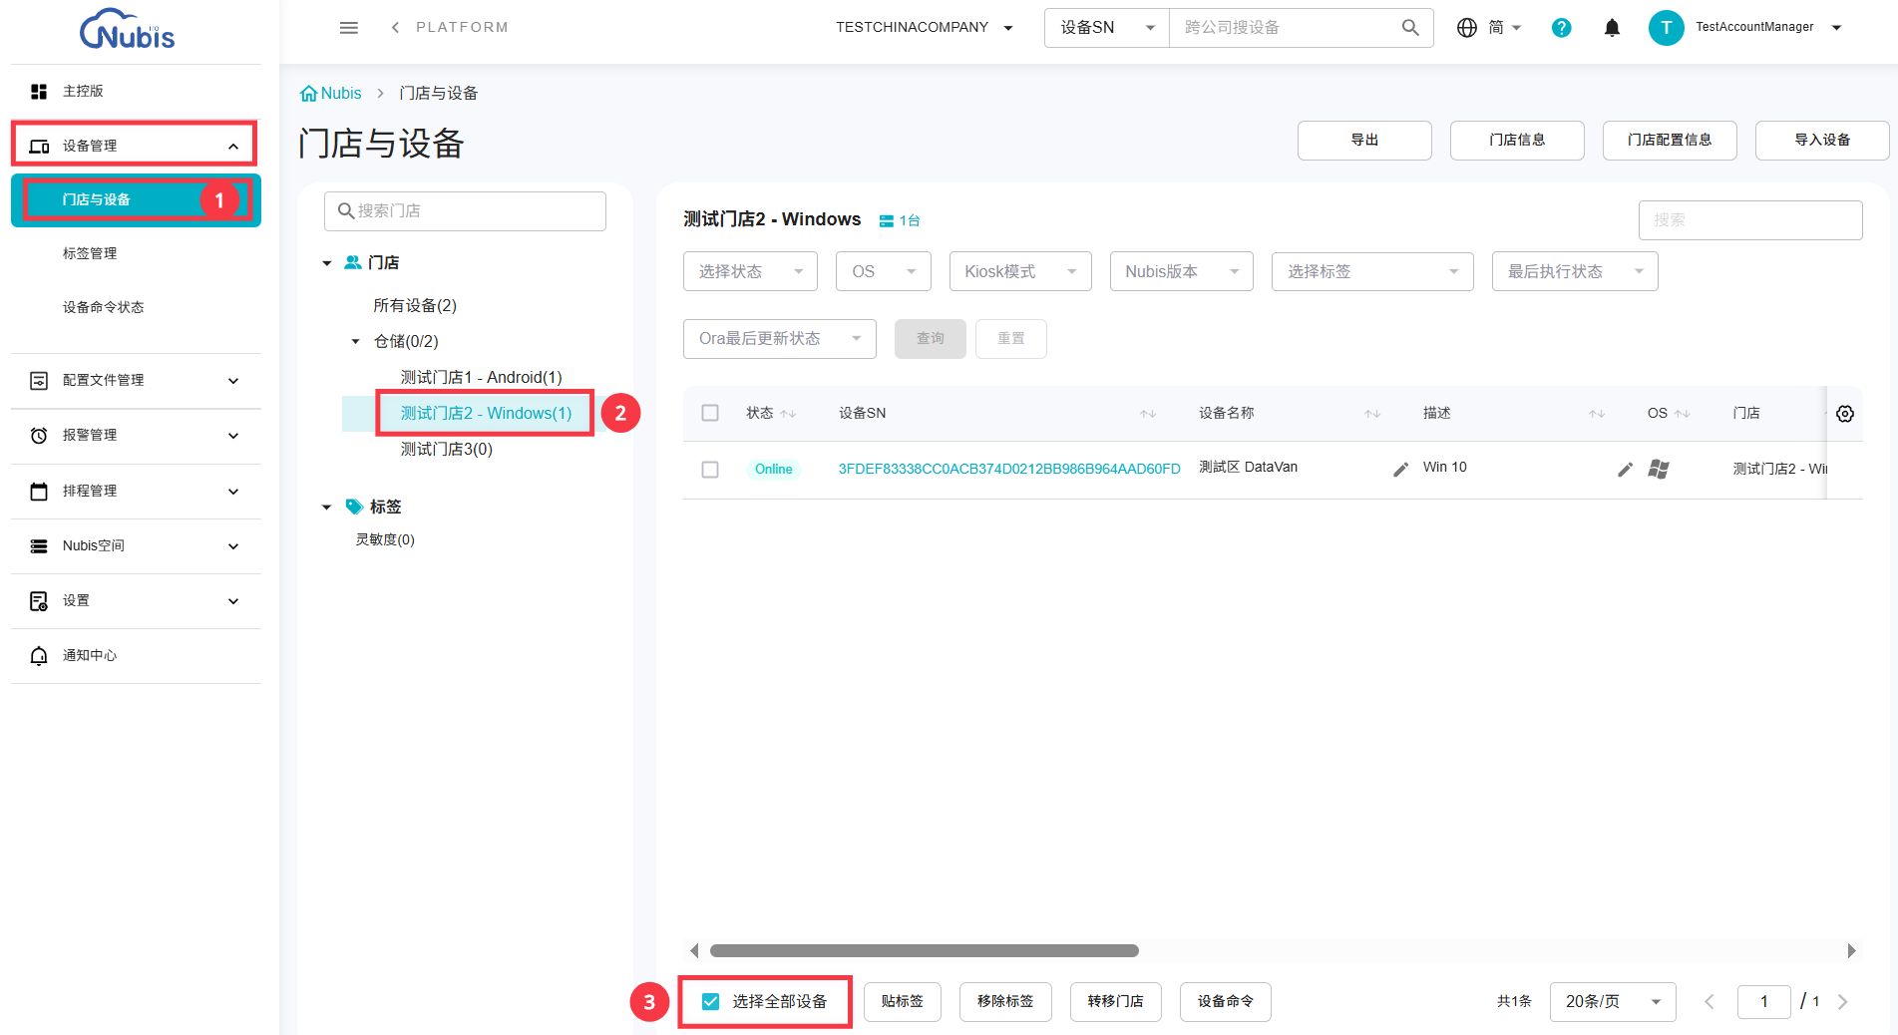The image size is (1898, 1035).
Task: Collapse the 门店 tree node
Action: tap(326, 263)
